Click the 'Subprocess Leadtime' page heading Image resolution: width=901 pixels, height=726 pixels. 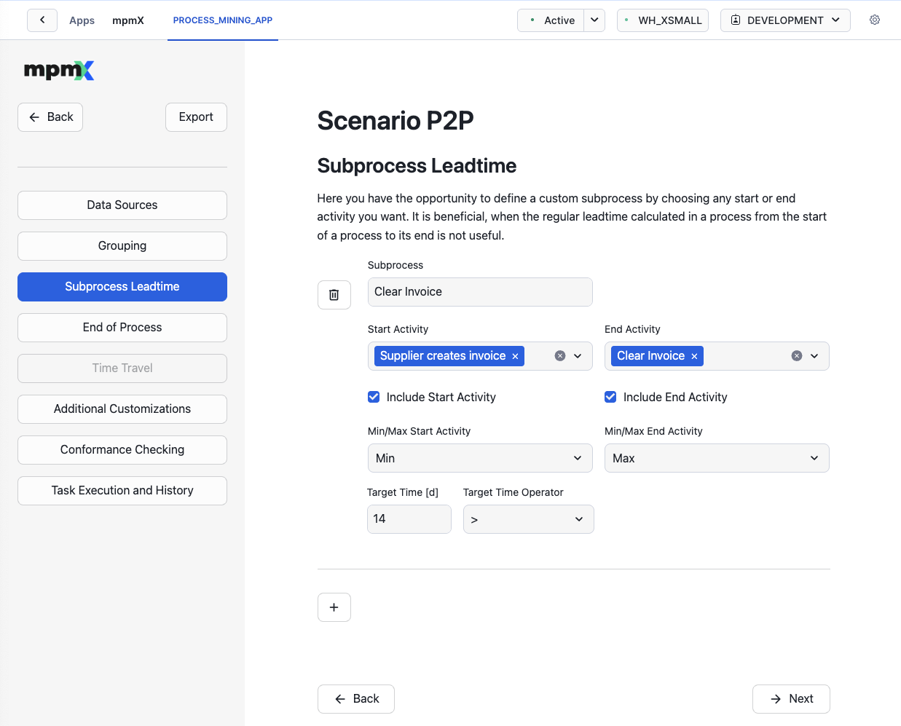click(417, 166)
